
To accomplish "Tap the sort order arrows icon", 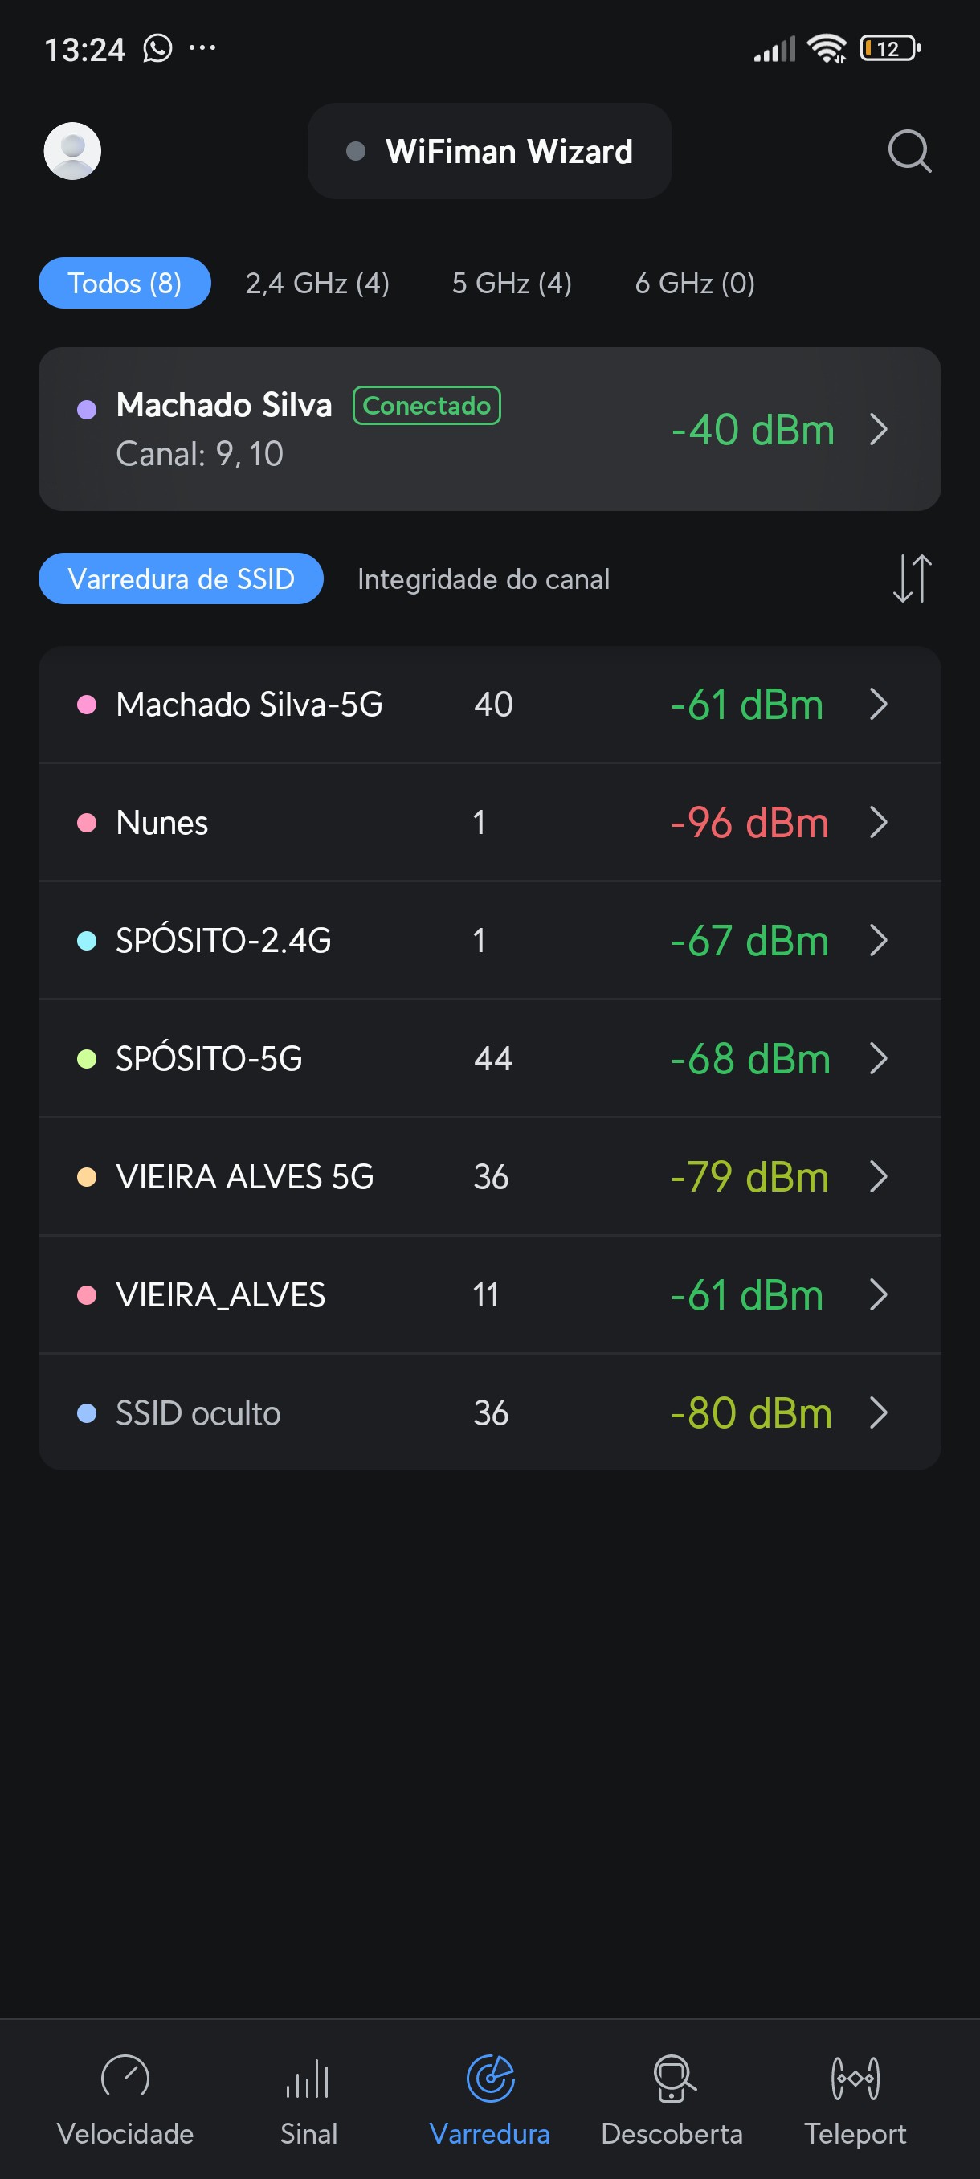I will [912, 578].
